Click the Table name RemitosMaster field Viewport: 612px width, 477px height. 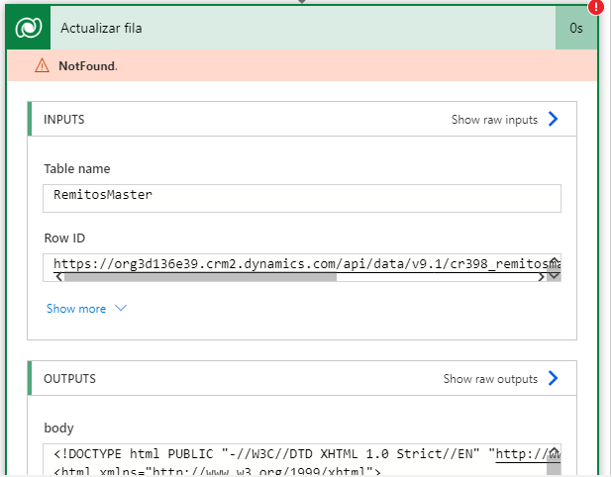point(302,198)
